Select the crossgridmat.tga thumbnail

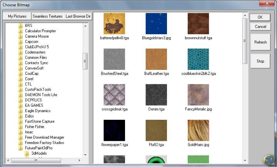click(x=114, y=95)
